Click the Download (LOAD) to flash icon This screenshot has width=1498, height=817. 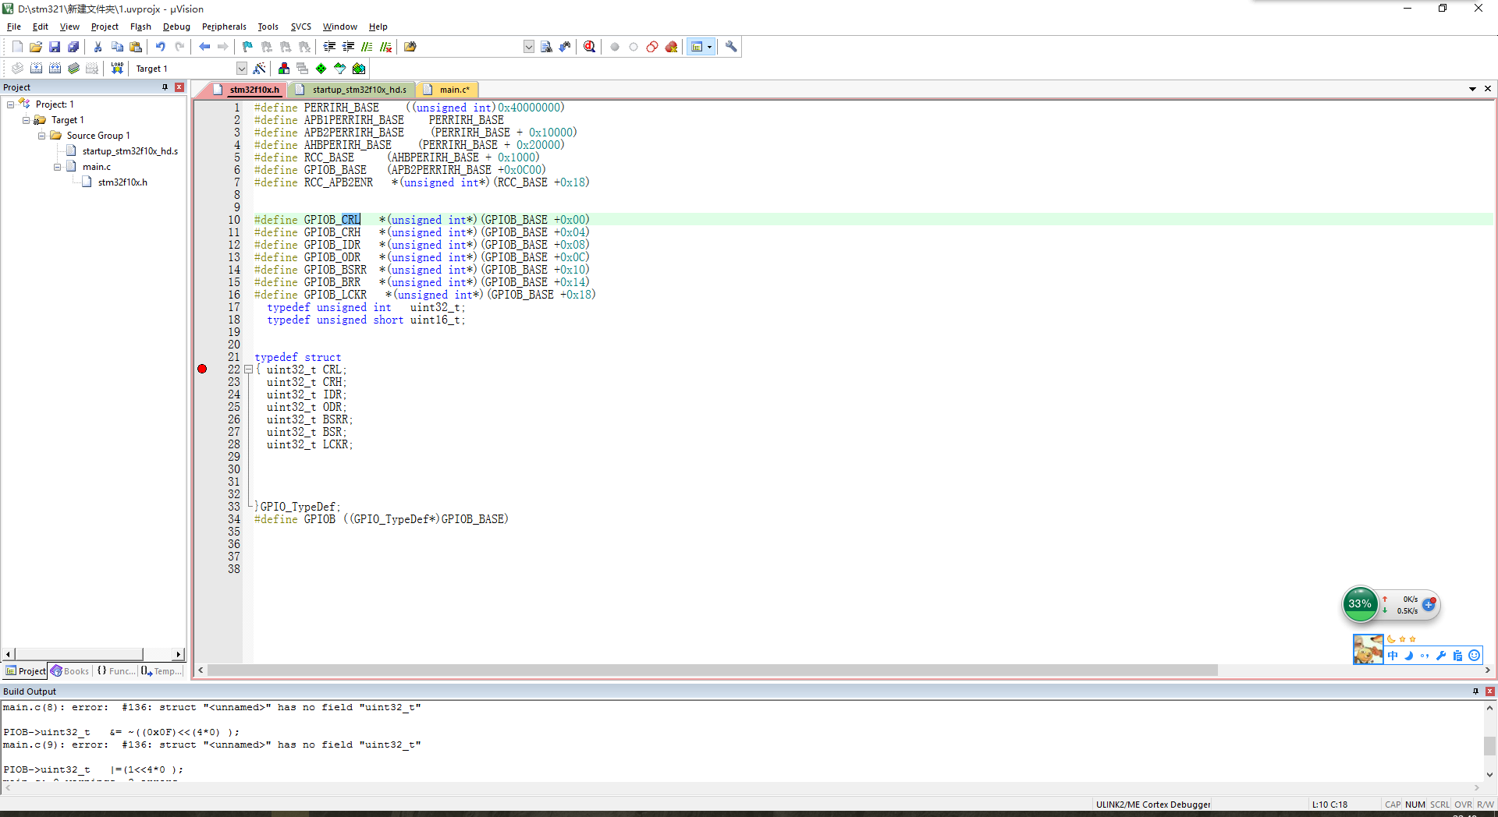coord(117,69)
